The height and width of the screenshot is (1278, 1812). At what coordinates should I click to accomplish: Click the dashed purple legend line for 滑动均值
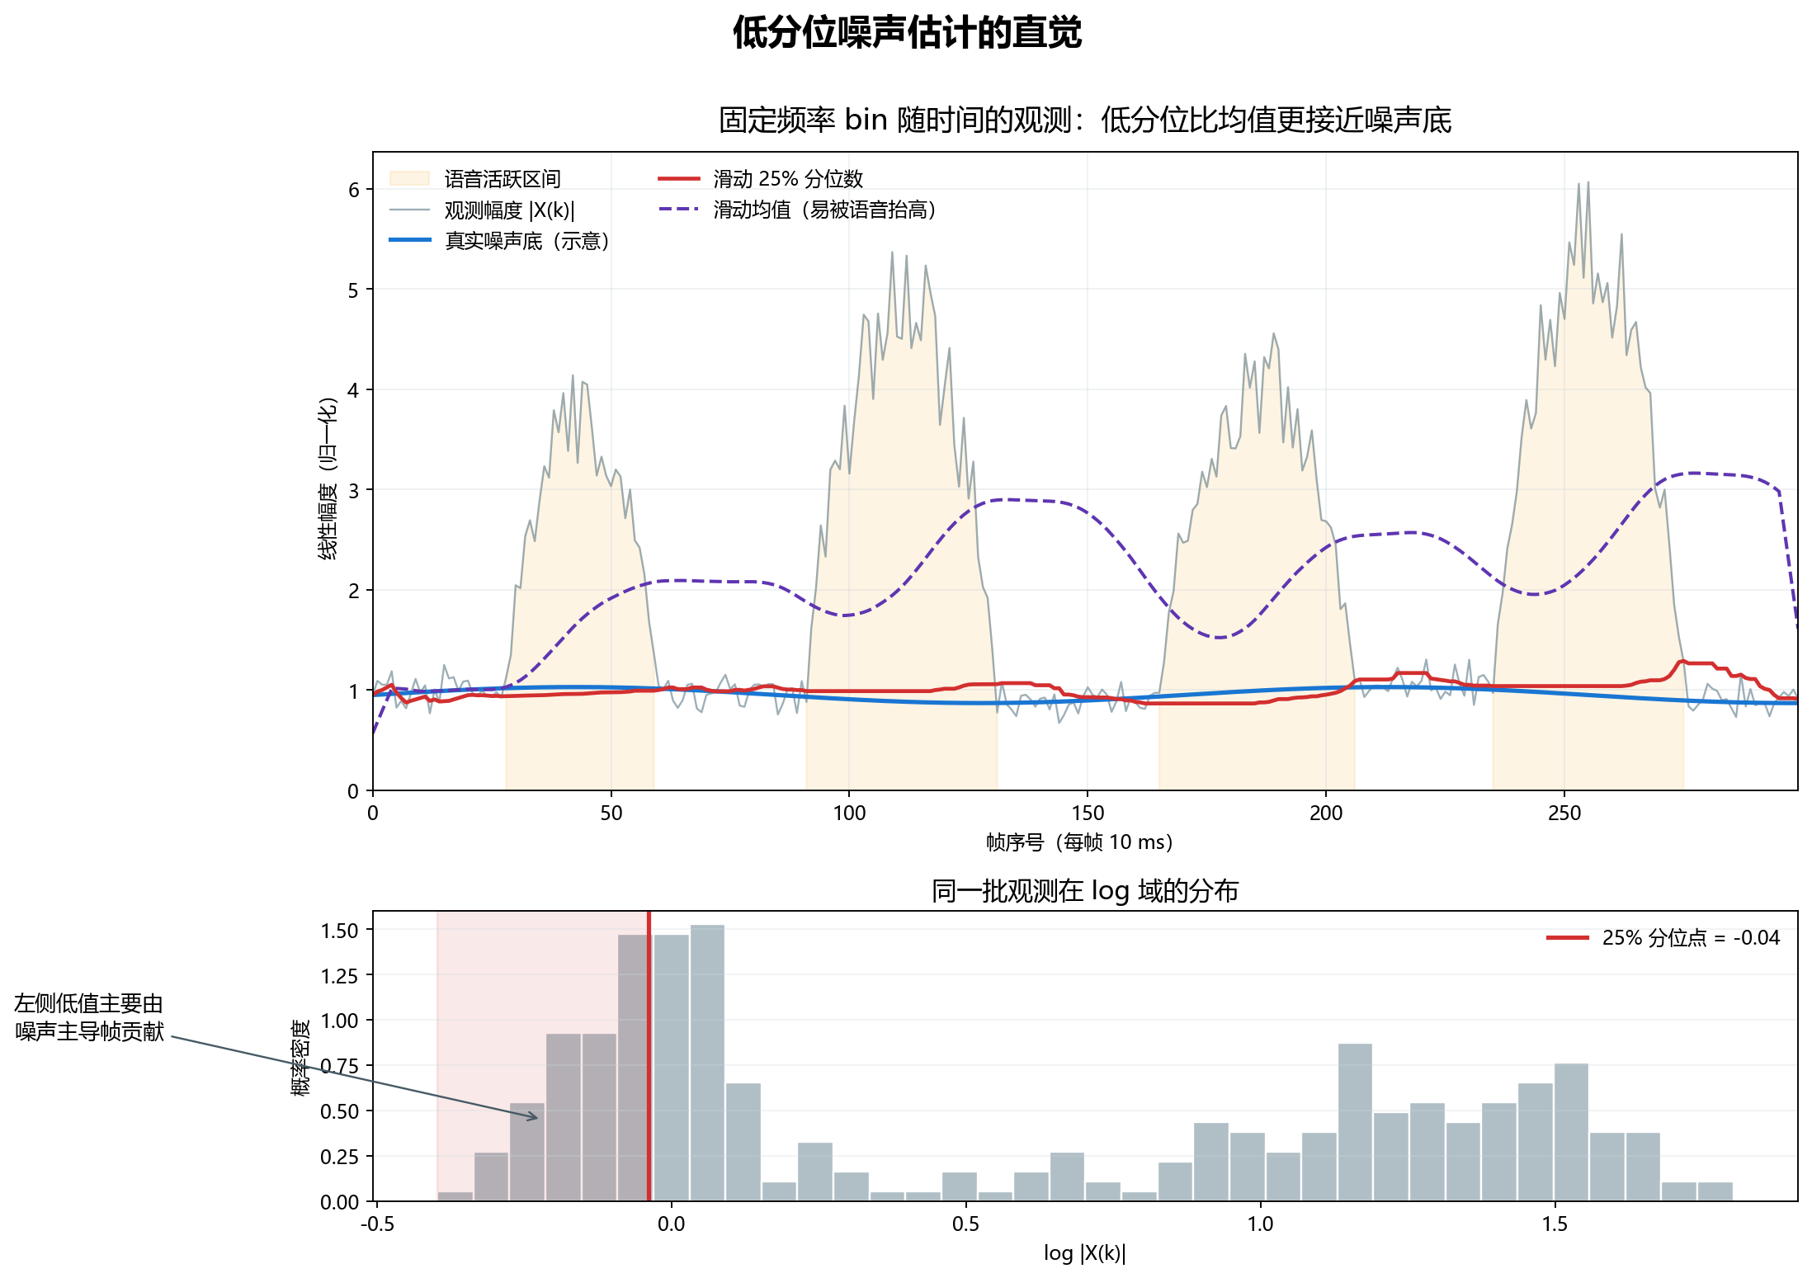coord(679,210)
